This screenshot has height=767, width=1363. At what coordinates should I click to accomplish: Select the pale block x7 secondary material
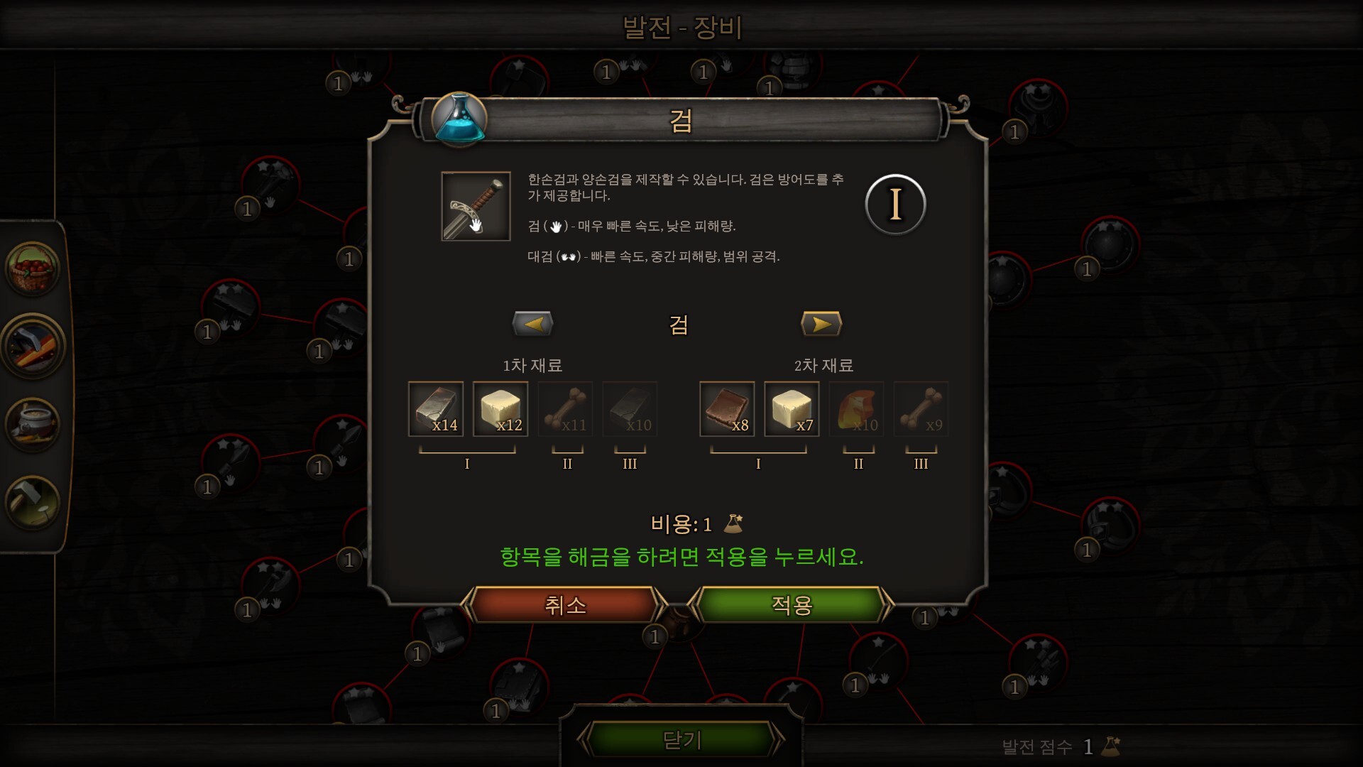(792, 409)
